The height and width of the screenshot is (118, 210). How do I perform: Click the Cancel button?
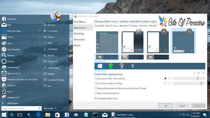point(182,106)
